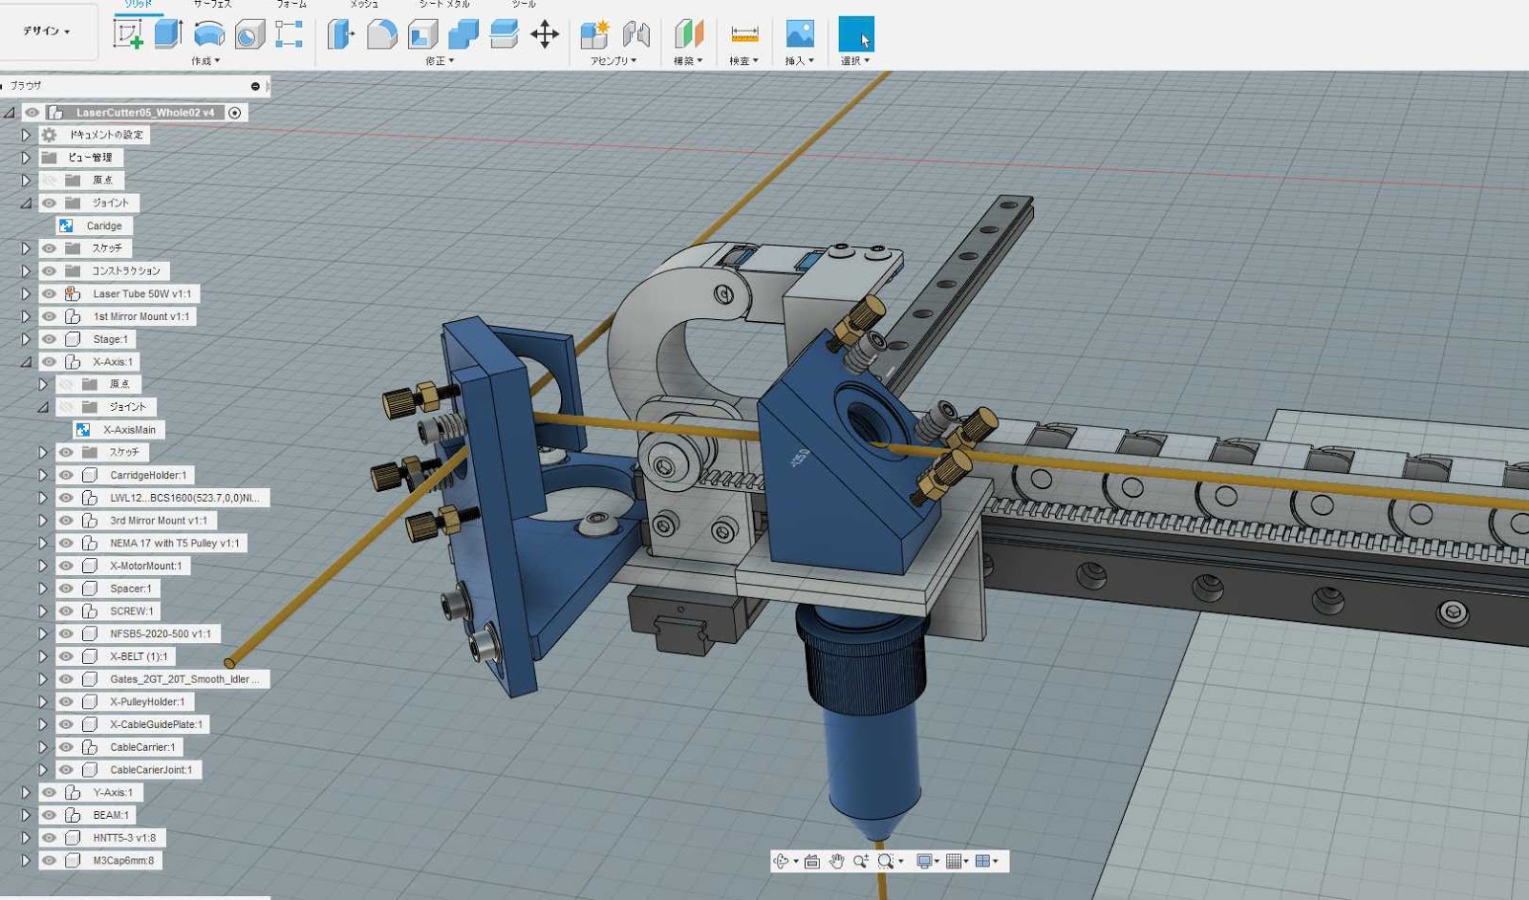The image size is (1529, 900).
Task: Hide the BEAM:1 component
Action: point(50,815)
